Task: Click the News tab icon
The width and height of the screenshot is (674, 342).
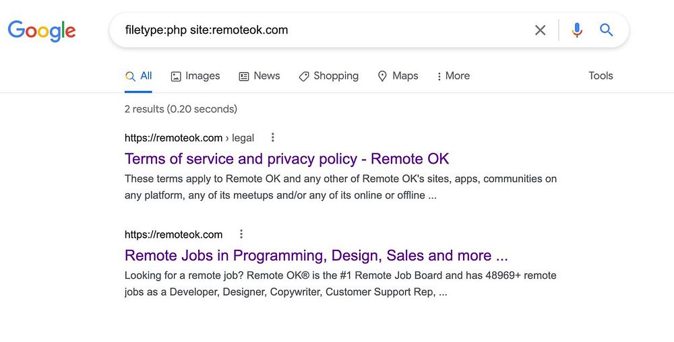Action: point(244,76)
